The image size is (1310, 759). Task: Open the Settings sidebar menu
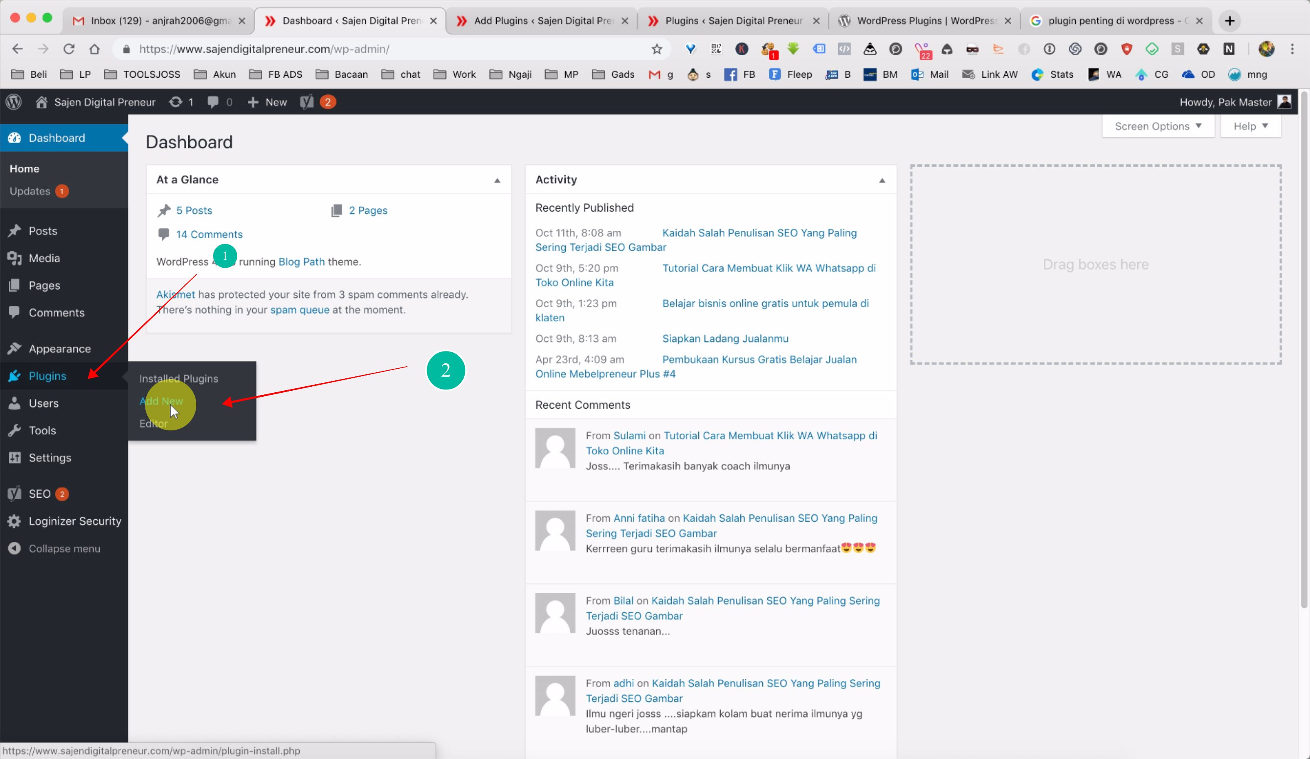[x=49, y=458]
